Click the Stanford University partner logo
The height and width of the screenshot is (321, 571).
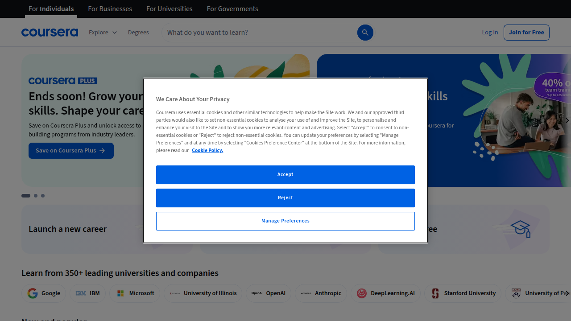463,293
